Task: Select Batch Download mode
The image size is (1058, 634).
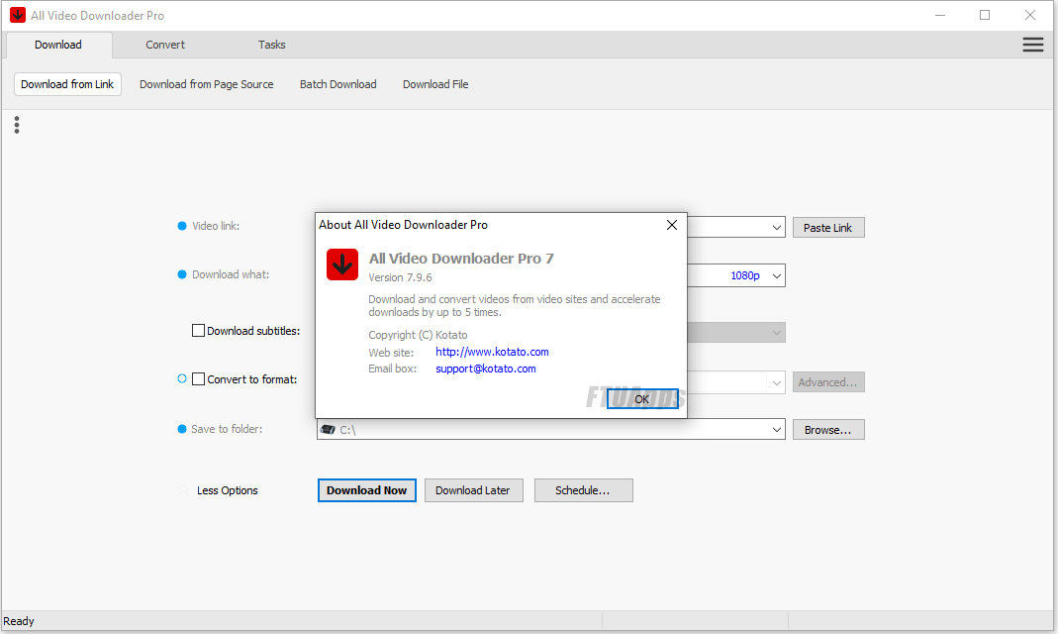Action: tap(338, 84)
